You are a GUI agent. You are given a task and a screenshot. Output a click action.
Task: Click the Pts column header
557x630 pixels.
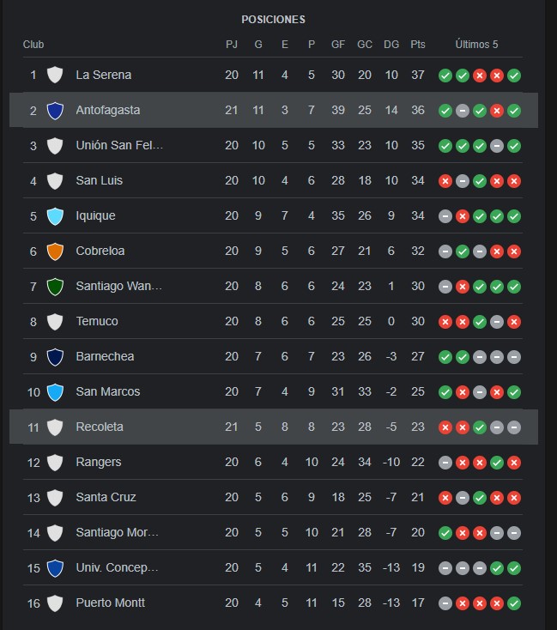pos(418,44)
